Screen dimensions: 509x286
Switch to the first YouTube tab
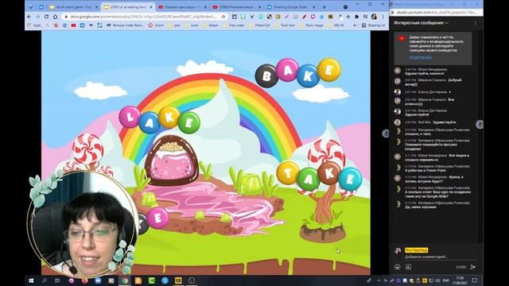click(x=182, y=7)
